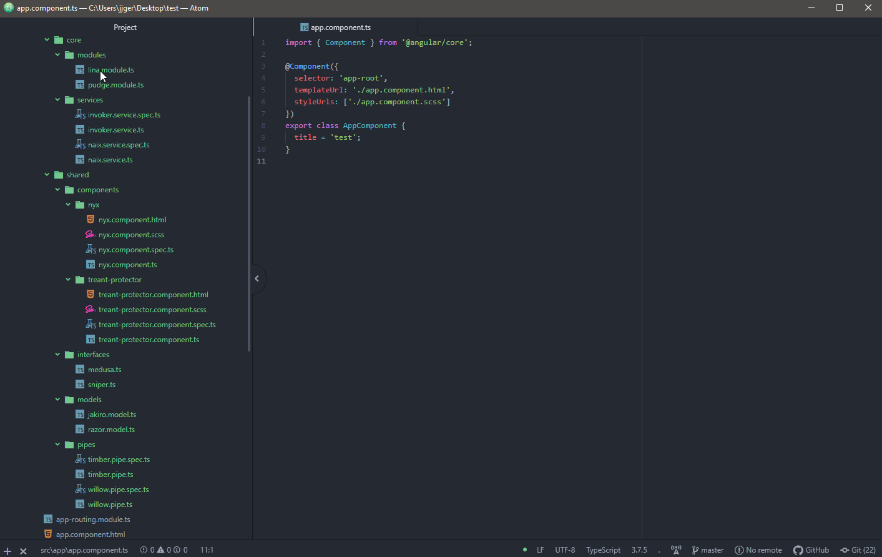The width and height of the screenshot is (882, 557).
Task: Place cursor on the title = 'test' line
Action: coord(327,137)
